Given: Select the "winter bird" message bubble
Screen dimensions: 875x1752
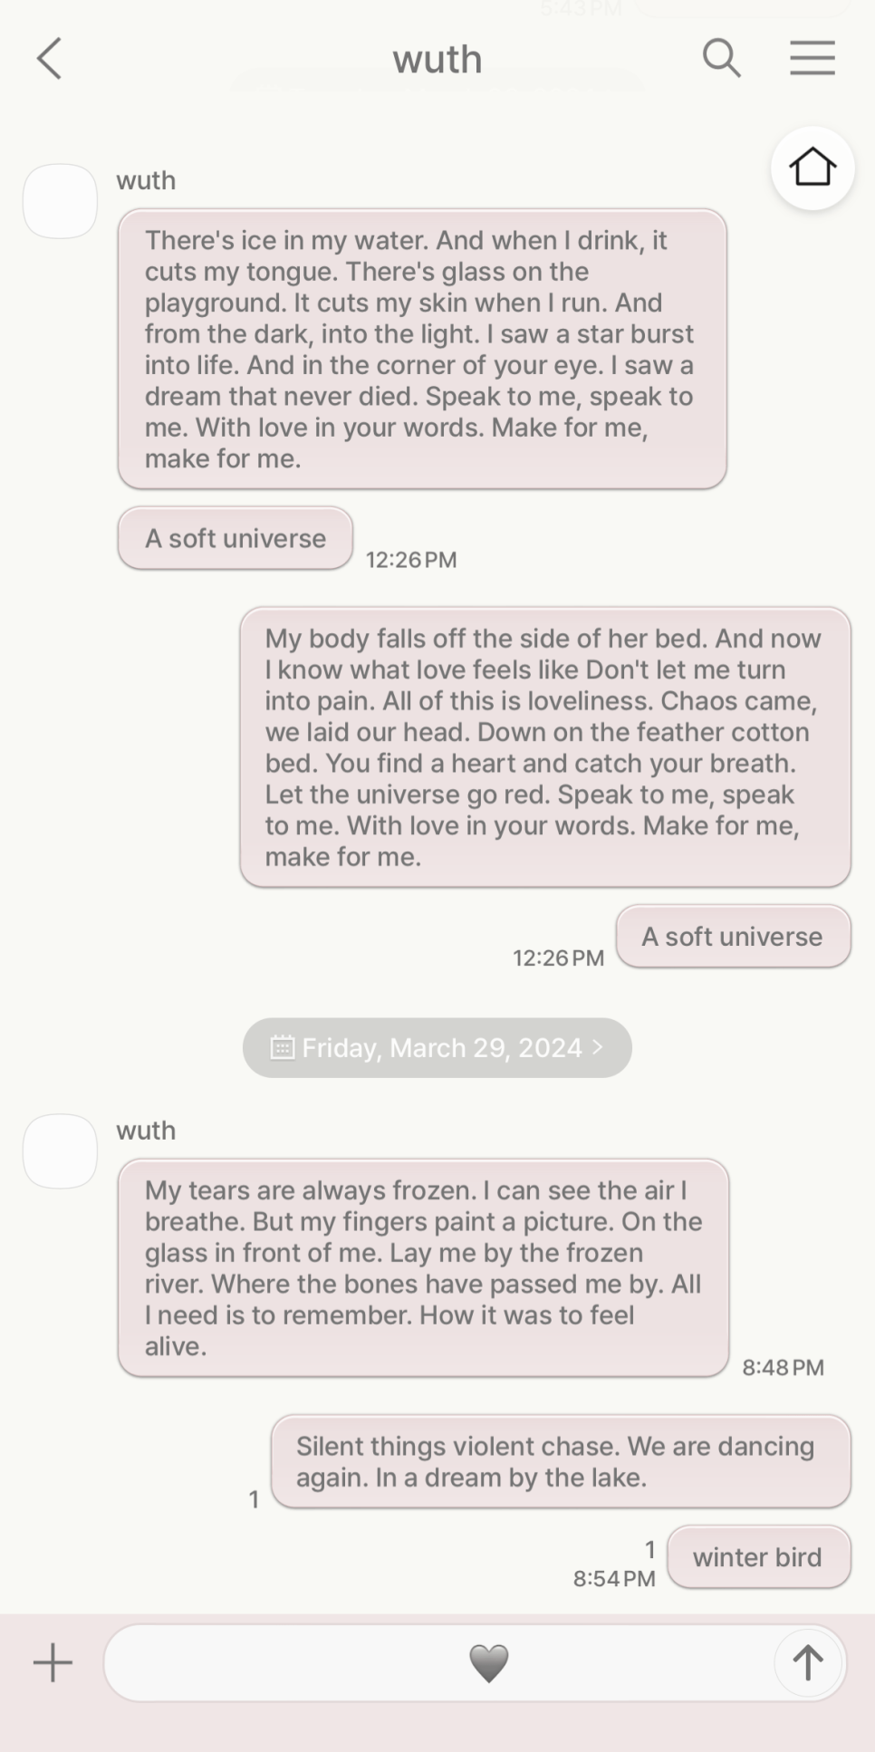Looking at the screenshot, I should point(758,1557).
